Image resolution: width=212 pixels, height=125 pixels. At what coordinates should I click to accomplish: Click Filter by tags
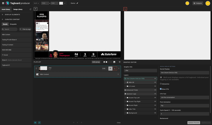click(x=25, y=29)
